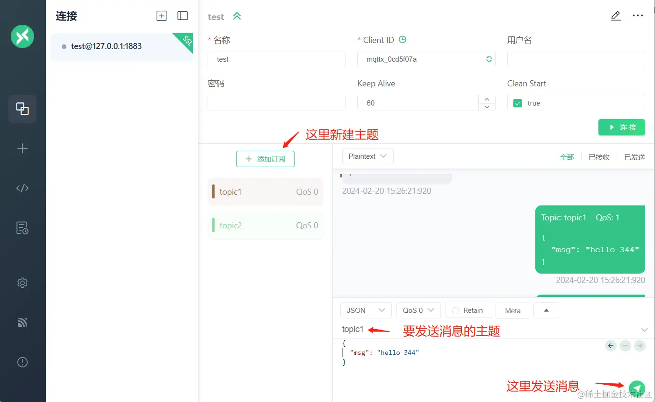Send the message with the paper plane icon

(x=637, y=388)
